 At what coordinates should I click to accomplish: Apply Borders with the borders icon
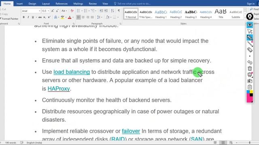coord(114,17)
